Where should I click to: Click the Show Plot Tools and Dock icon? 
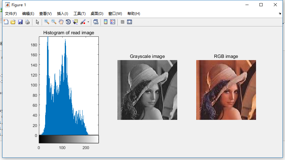(129, 22)
